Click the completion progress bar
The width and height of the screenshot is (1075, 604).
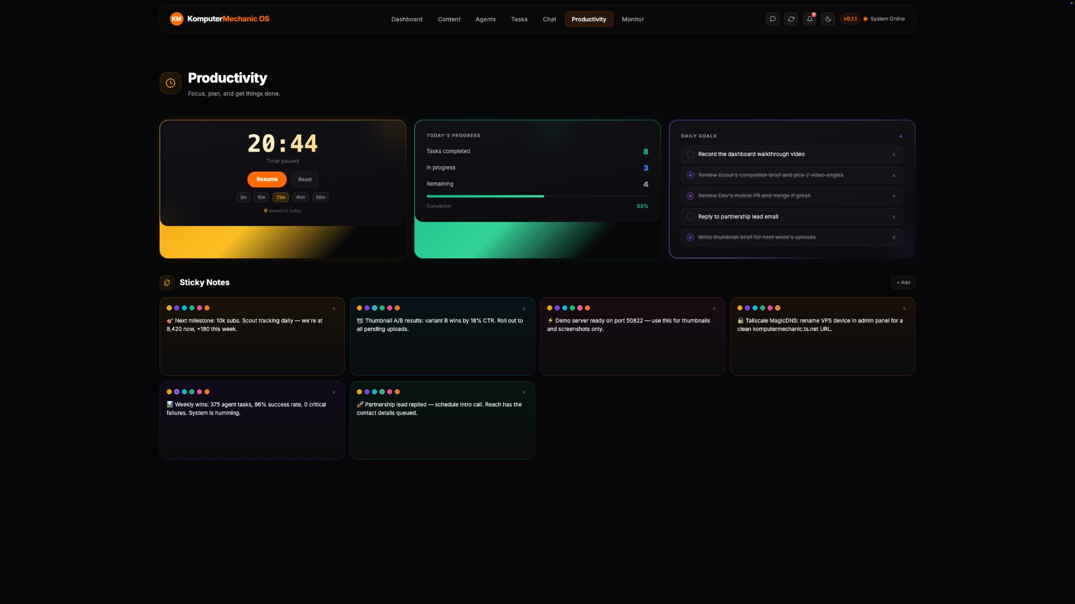coord(537,196)
